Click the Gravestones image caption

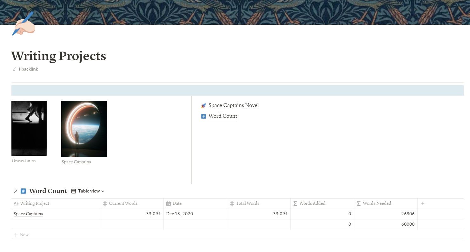click(x=24, y=161)
